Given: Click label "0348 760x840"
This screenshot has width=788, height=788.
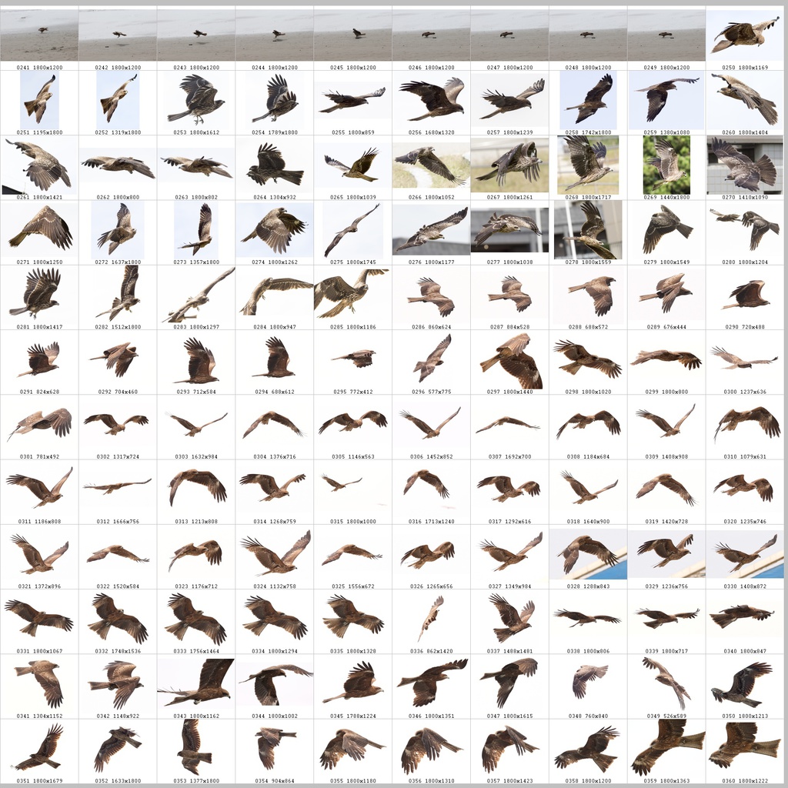Looking at the screenshot, I should (588, 716).
